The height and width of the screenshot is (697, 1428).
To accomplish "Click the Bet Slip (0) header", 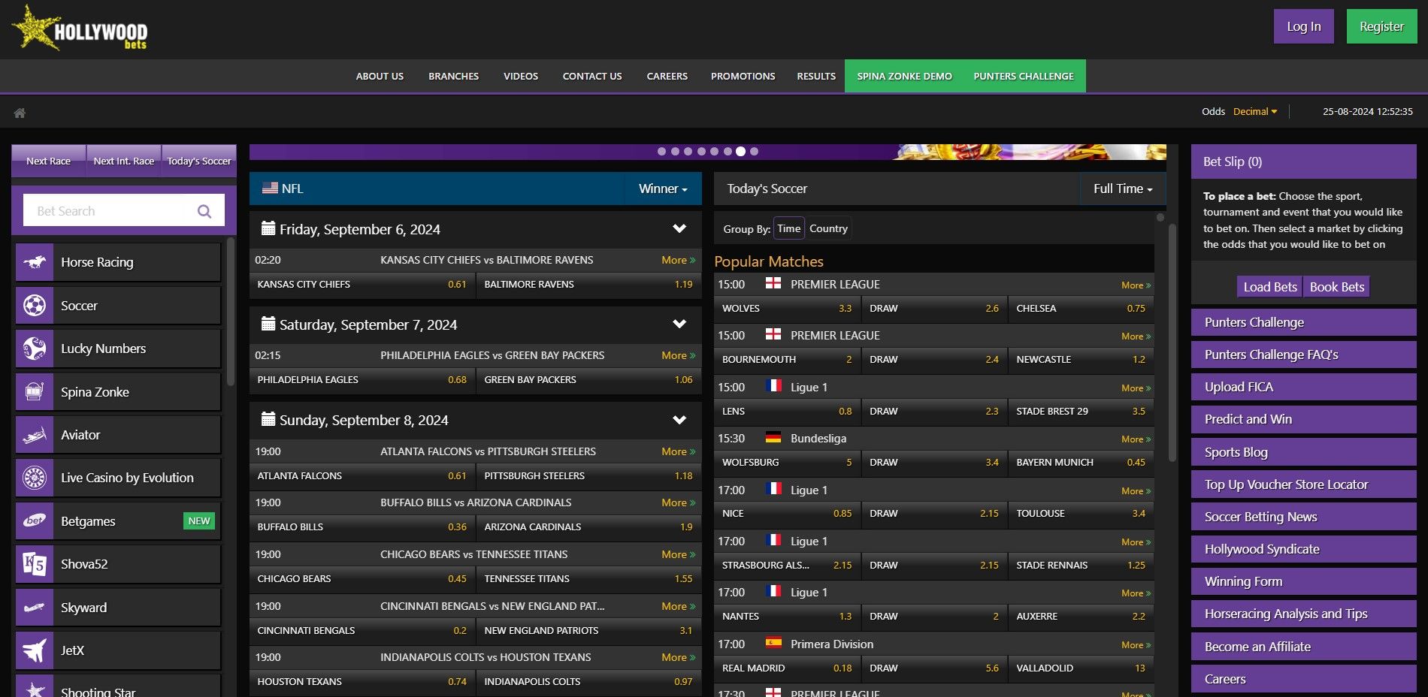I will coord(1303,161).
